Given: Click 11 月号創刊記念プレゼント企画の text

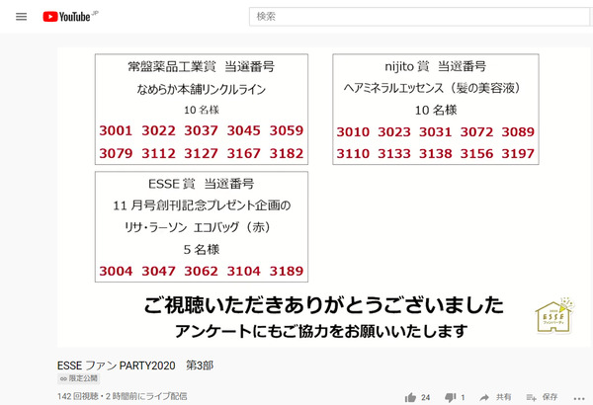Looking at the screenshot, I should [202, 205].
